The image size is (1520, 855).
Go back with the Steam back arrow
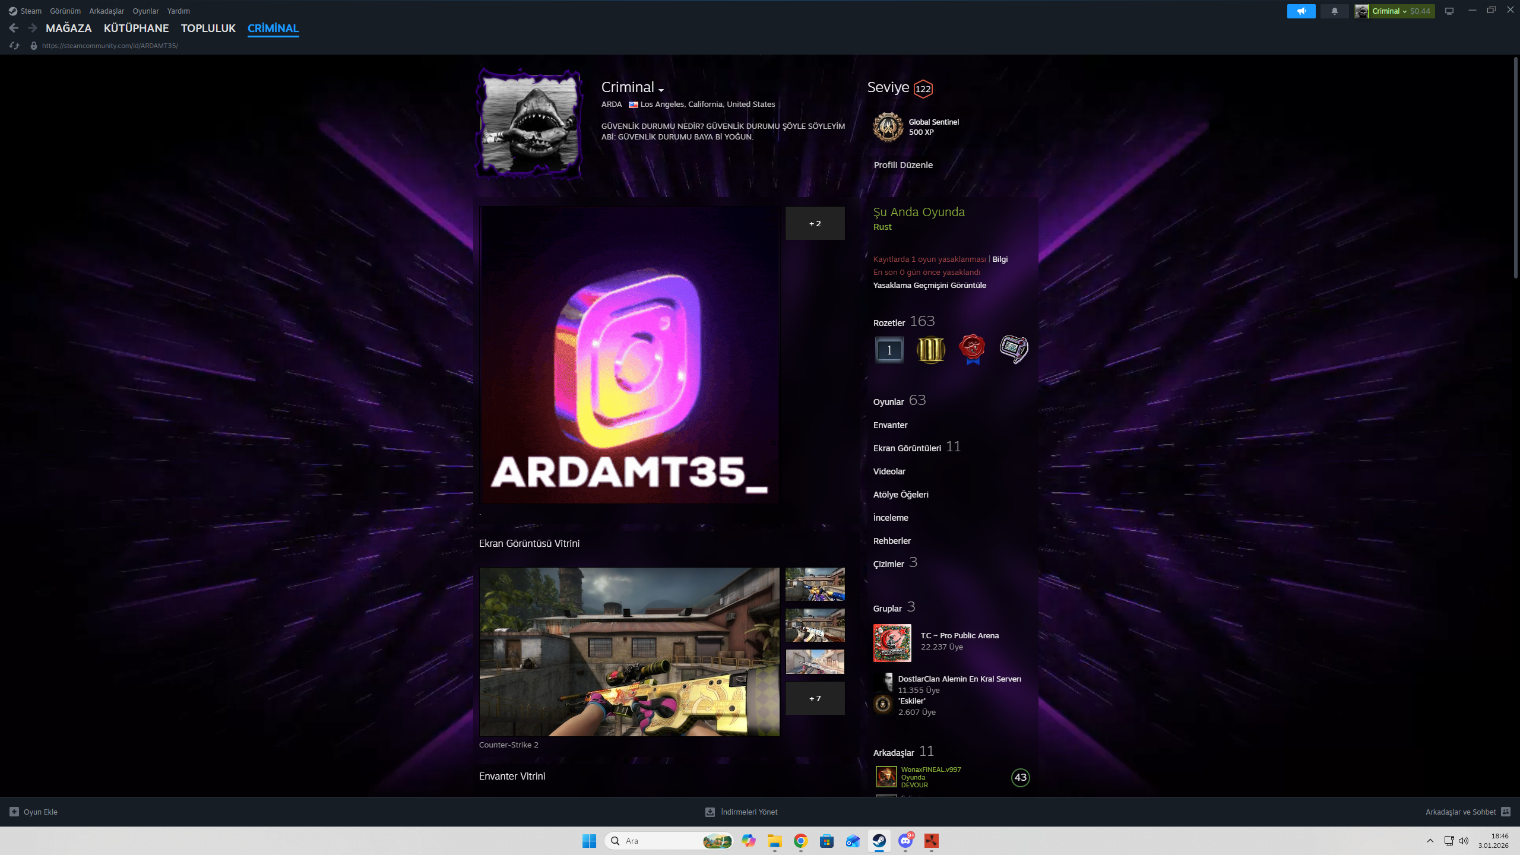(x=14, y=28)
